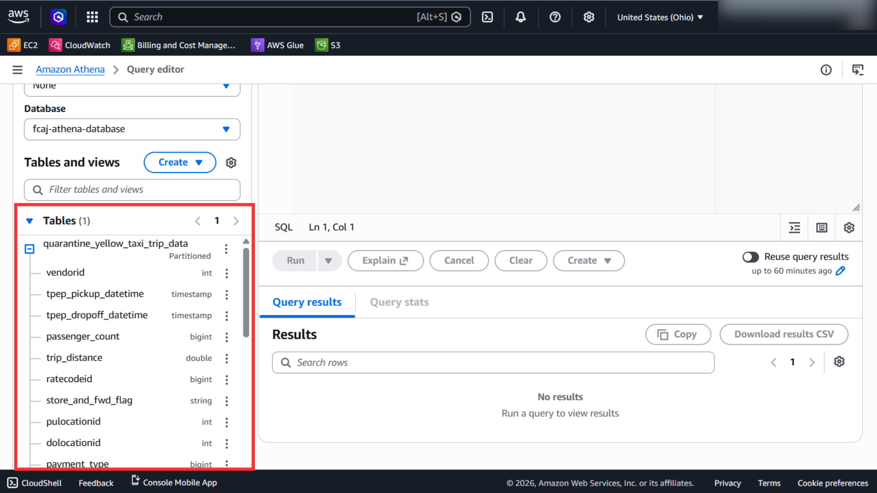The image size is (877, 493).
Task: Focus the top AWS Search bar
Action: (290, 17)
